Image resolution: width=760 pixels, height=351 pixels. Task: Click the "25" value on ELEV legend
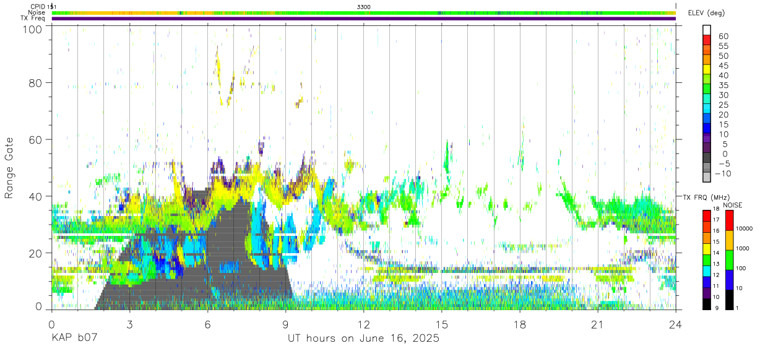(x=723, y=105)
